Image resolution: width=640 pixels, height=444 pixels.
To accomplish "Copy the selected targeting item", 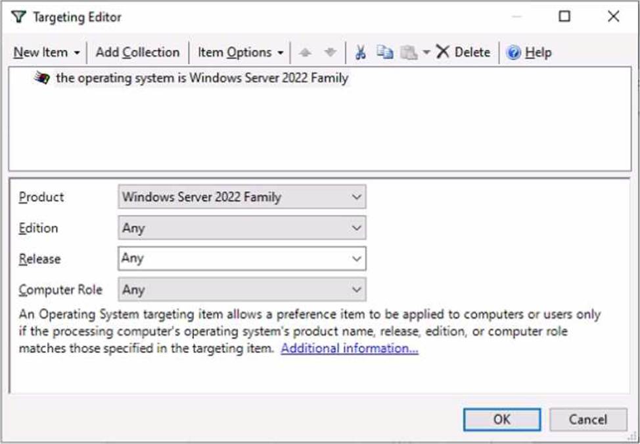I will (384, 53).
